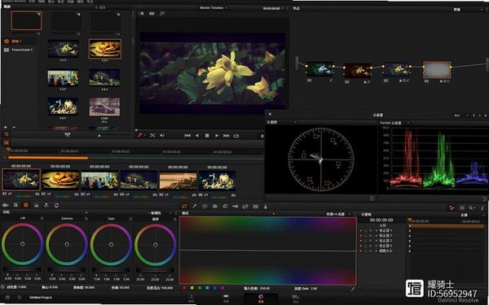
Task: Remove gallery album with minus icon
Action: click(x=14, y=128)
